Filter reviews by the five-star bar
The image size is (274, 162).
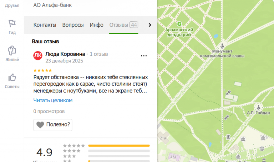coord(119,145)
